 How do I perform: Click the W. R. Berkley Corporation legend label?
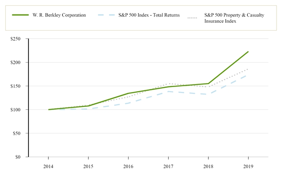tap(59, 15)
